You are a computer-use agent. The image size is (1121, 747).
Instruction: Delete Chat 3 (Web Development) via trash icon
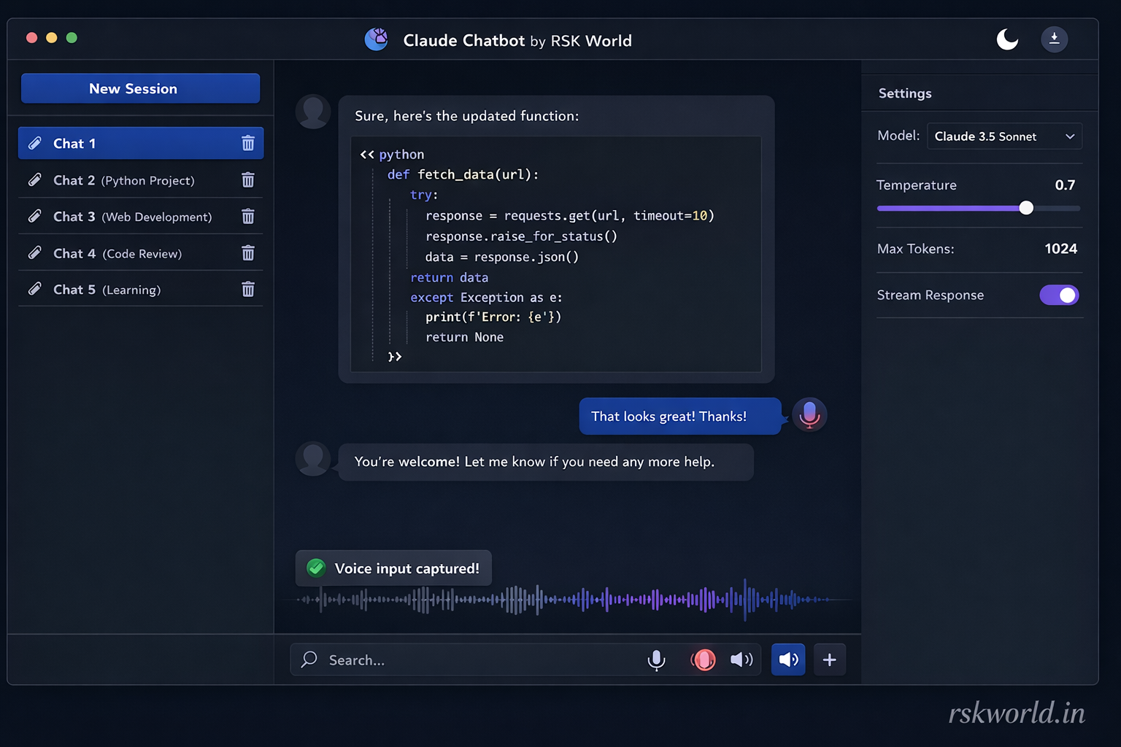[248, 216]
